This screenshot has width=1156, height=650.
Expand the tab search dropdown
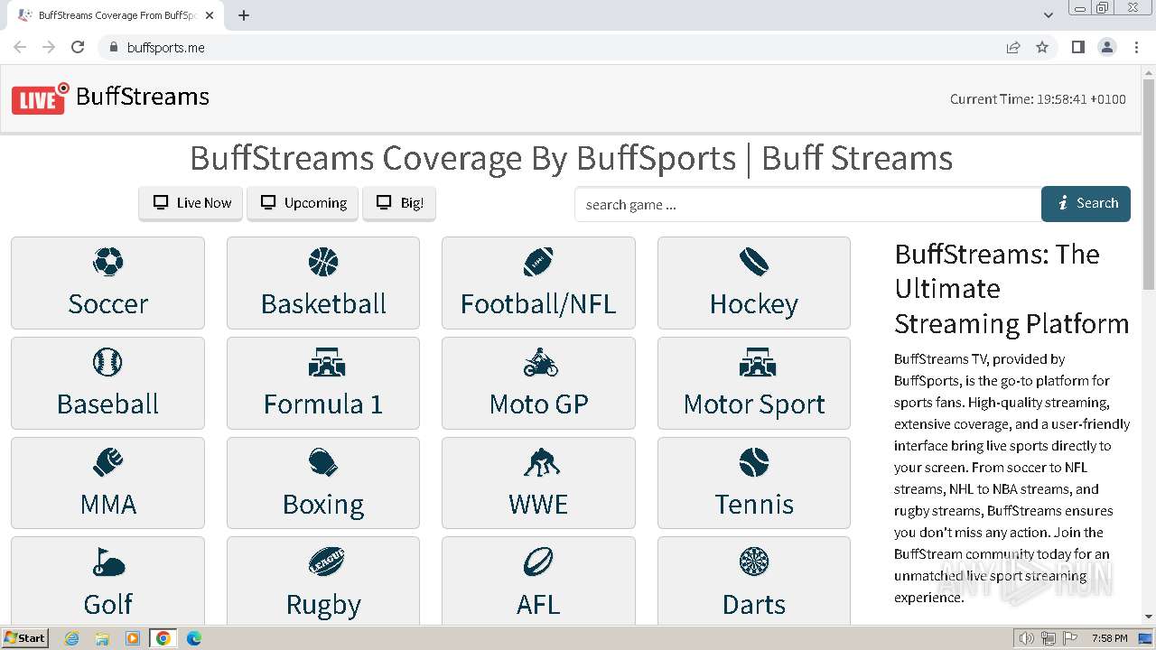(x=1049, y=14)
